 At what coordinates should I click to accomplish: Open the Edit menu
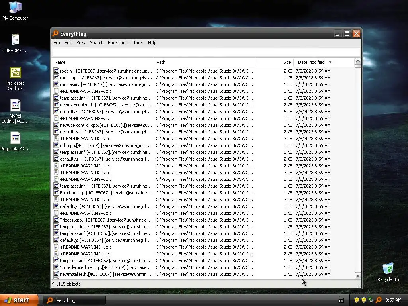pos(68,43)
